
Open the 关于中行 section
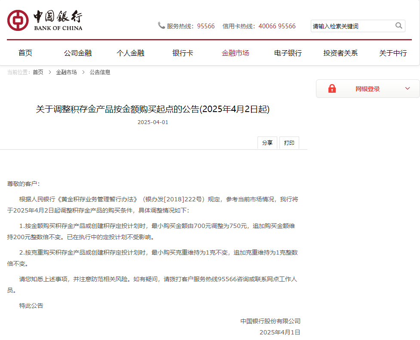[x=392, y=53]
